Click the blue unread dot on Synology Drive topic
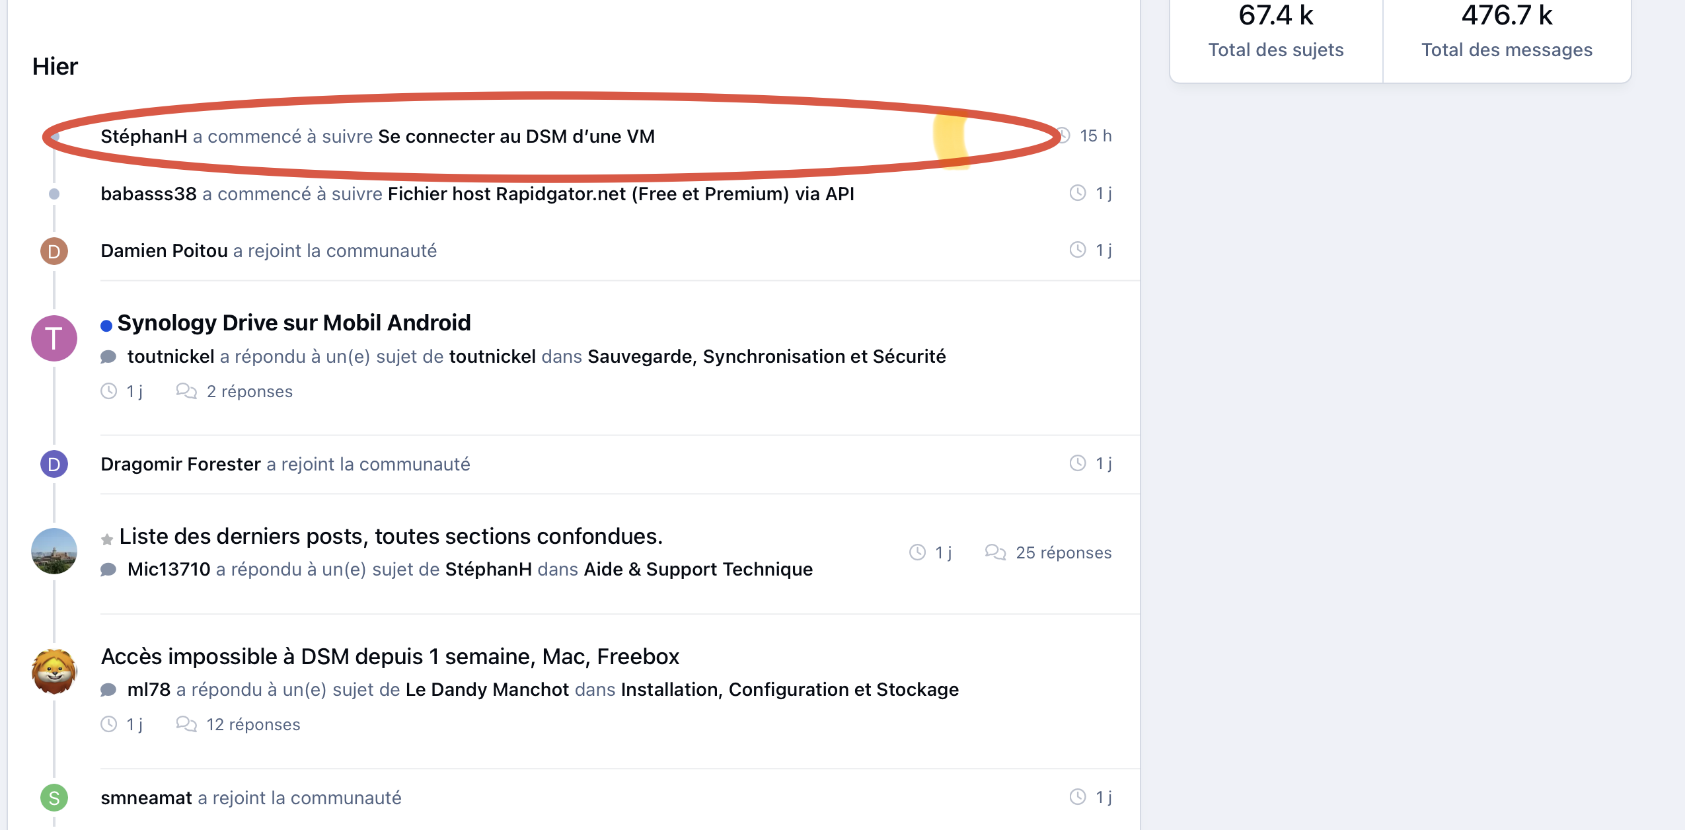Screen dimensions: 1685x830 pos(106,325)
